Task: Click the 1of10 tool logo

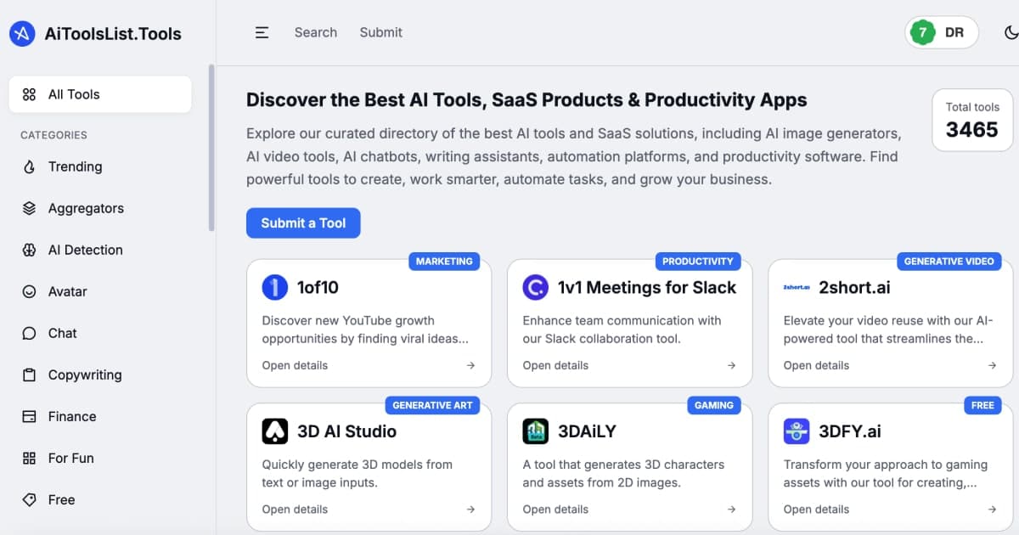Action: tap(275, 287)
